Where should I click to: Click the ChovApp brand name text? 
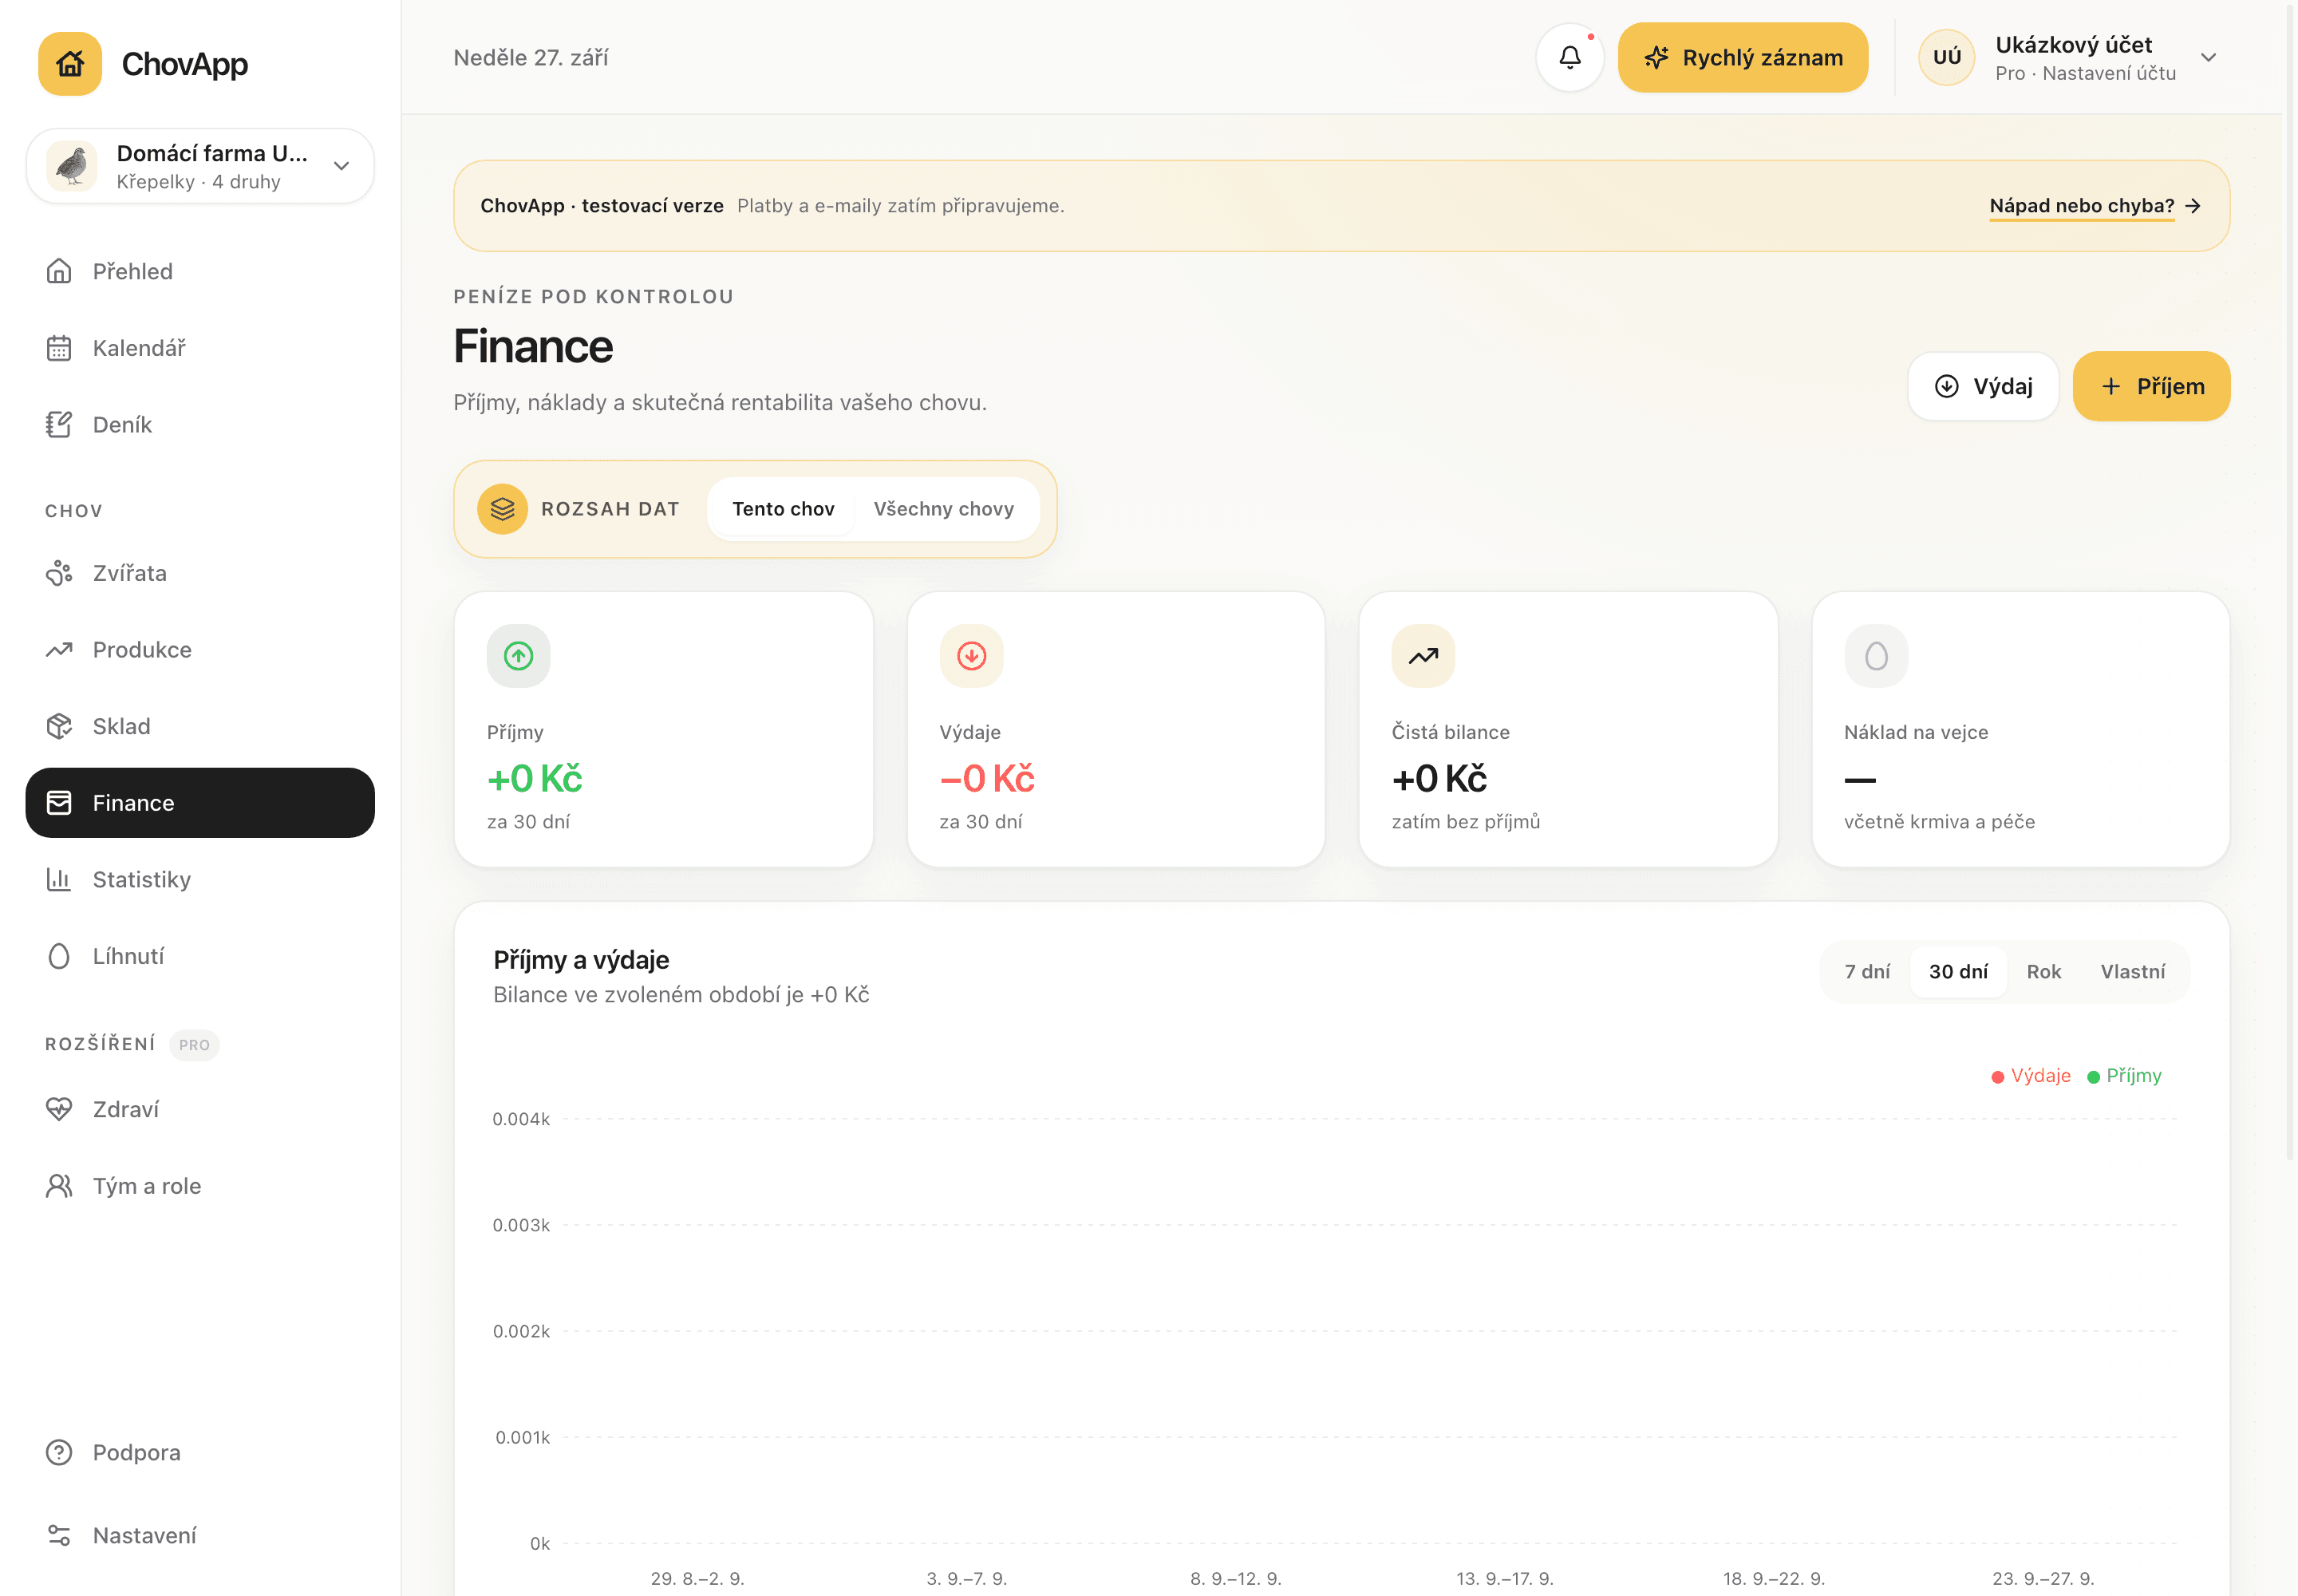coord(185,64)
